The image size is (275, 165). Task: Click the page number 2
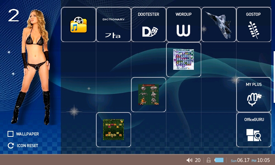pos(13,15)
